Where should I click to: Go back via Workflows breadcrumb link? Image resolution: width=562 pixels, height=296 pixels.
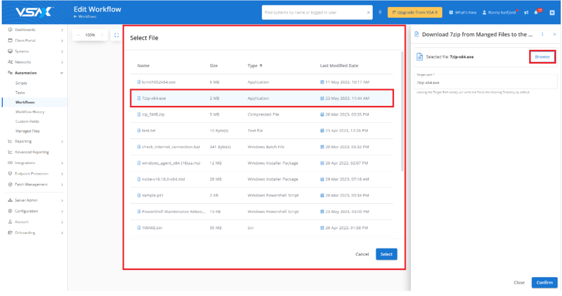(x=85, y=17)
